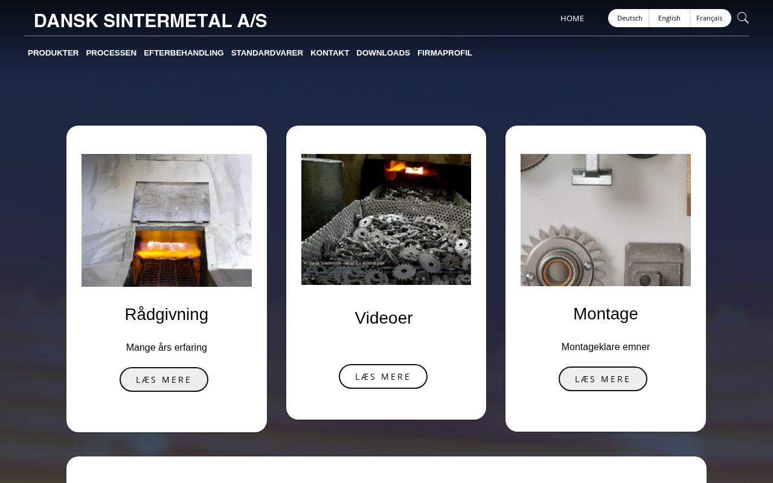
Task: Open the STANDARDVARER menu item
Action: (267, 53)
